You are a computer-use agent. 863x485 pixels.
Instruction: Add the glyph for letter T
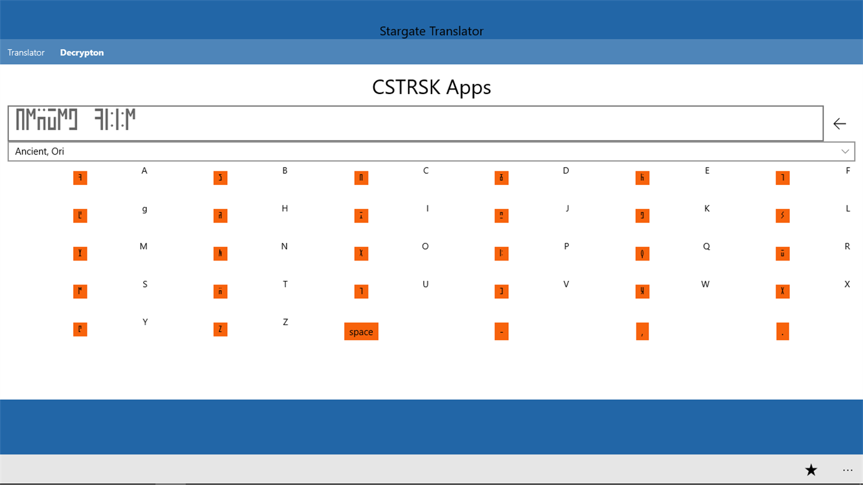tap(221, 292)
